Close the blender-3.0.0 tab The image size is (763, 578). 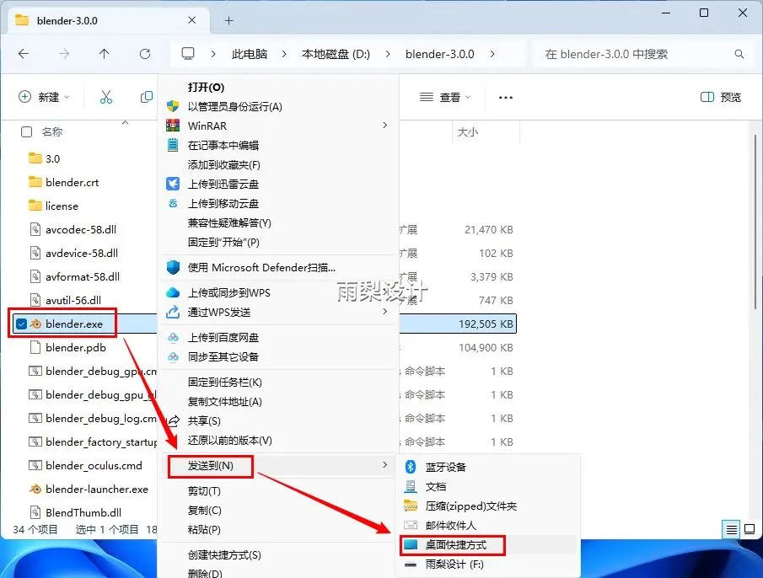pos(191,20)
